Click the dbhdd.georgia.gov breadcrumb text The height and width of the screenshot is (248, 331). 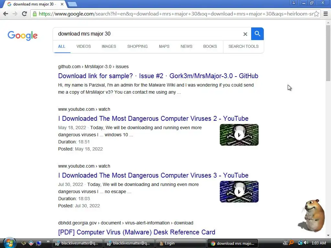[x=126, y=223]
